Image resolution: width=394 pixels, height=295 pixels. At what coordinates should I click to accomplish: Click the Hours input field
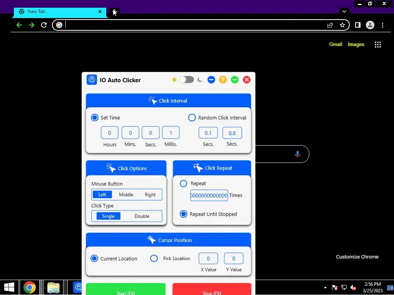pos(110,133)
